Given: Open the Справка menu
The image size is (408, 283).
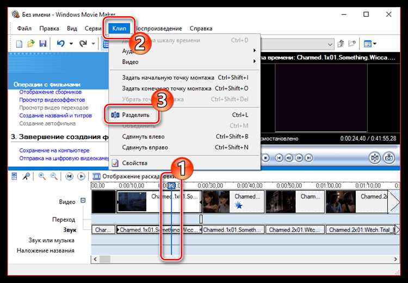Looking at the screenshot, I should pos(201,28).
